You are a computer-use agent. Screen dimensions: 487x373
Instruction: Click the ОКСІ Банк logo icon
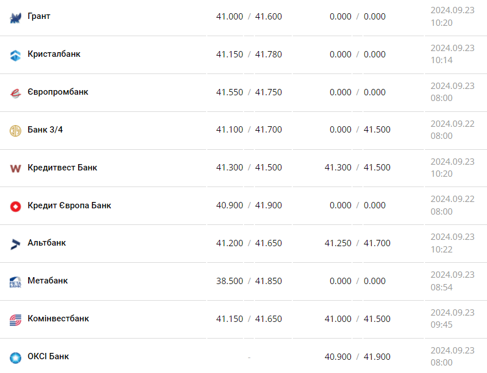click(x=16, y=358)
